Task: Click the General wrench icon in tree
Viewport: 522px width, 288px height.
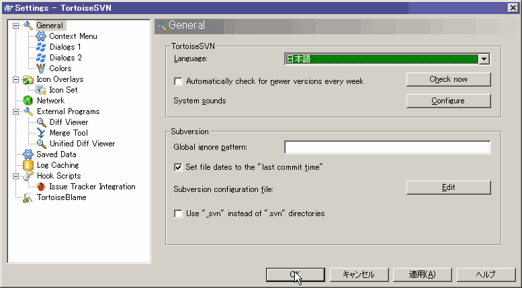Action: point(28,26)
